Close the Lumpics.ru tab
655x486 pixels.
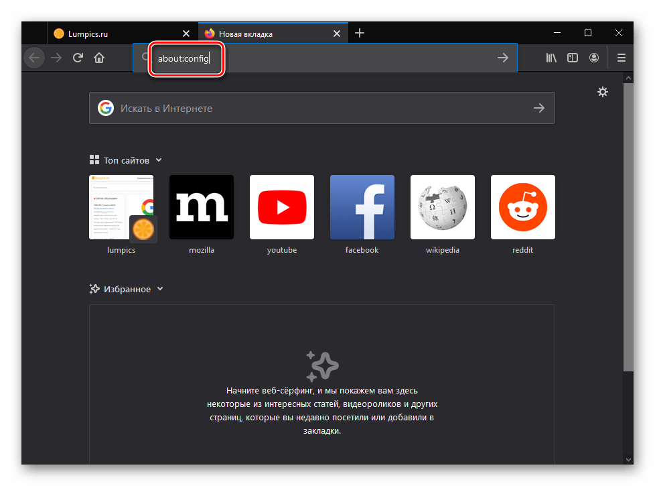(186, 34)
